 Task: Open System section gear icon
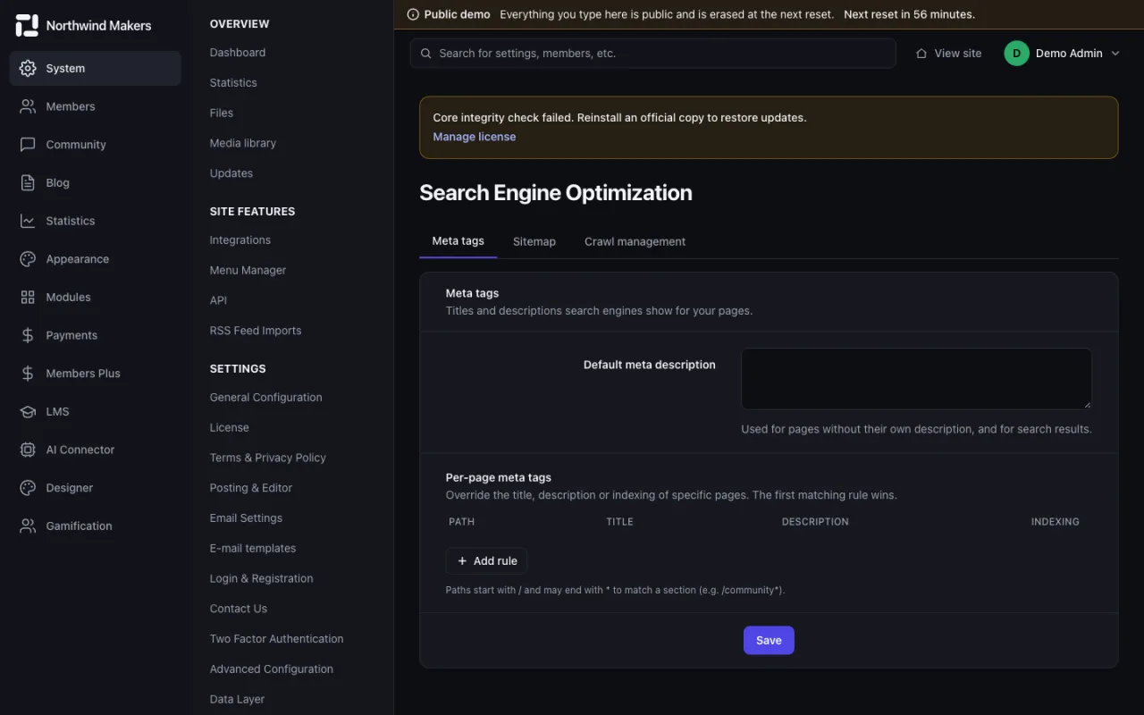click(28, 68)
